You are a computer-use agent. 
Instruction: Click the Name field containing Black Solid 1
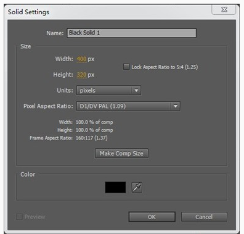coord(131,33)
